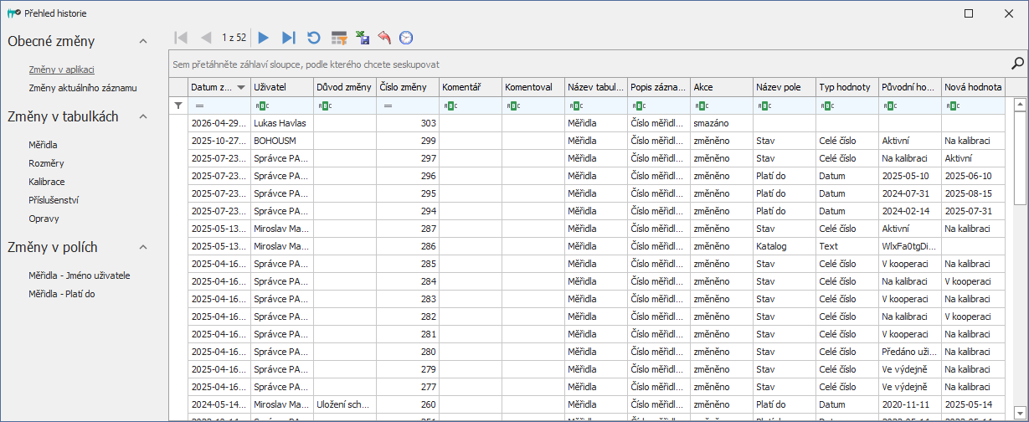
Task: Show changes for Opravy table
Action: tap(44, 219)
